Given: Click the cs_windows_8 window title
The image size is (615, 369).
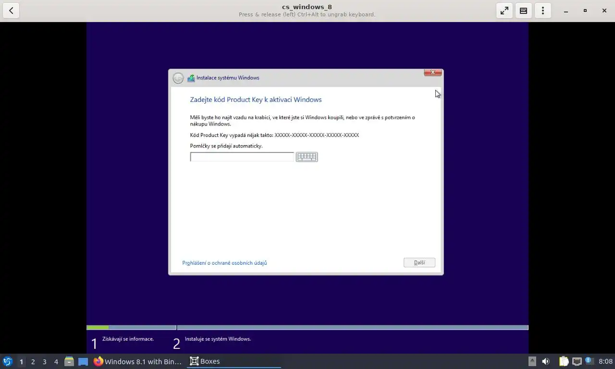Looking at the screenshot, I should pos(307,7).
